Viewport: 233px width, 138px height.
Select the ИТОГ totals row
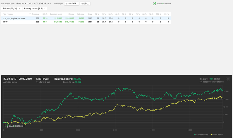coord(86,22)
